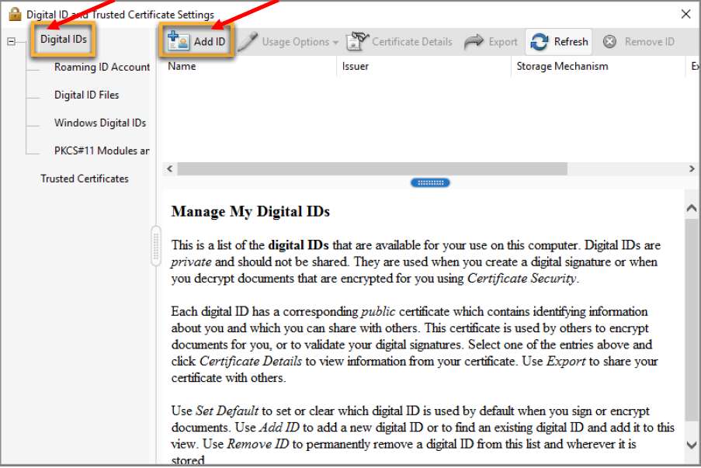Click the Add ID label
This screenshot has width=701, height=468.
(x=210, y=42)
